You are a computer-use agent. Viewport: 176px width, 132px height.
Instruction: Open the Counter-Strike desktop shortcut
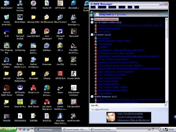73,74
